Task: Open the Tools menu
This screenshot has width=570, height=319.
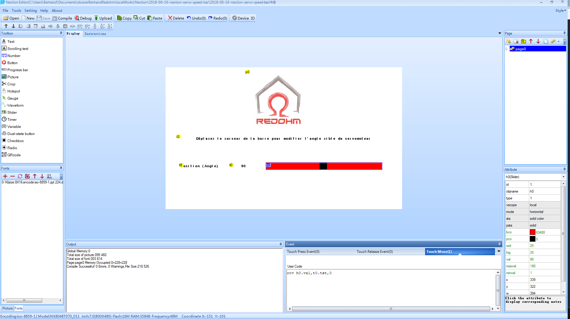Action: coord(16,10)
